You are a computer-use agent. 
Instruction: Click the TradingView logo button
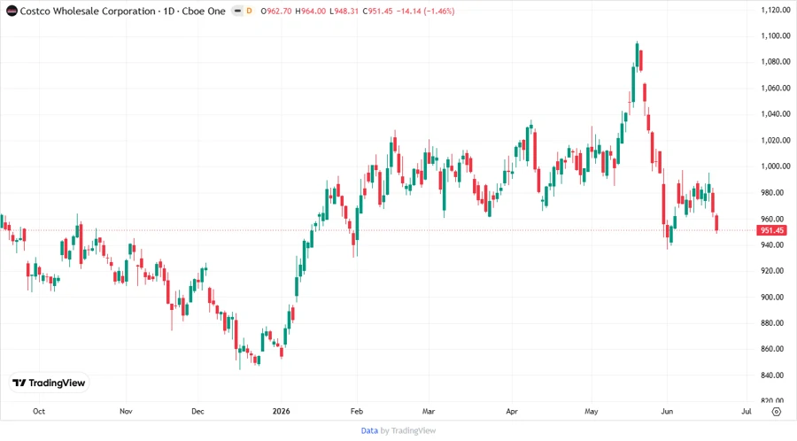point(50,383)
